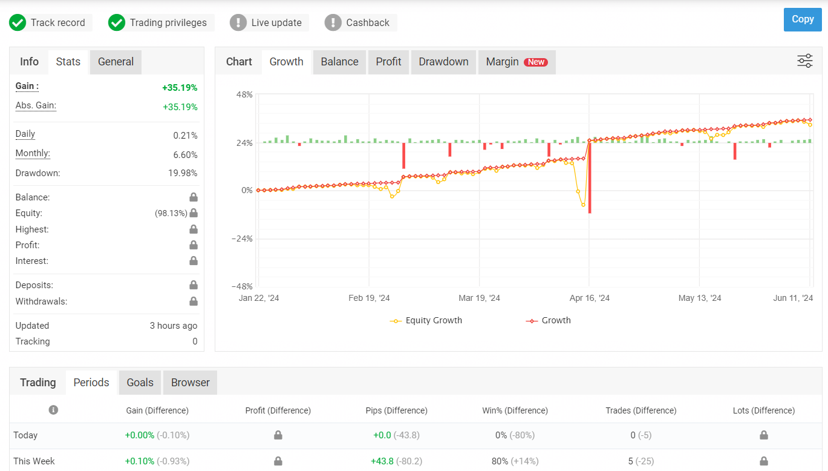Screen dimensions: 828x471
Task: Toggle the Equity Growth series in chart legend
Action: pyautogui.click(x=426, y=320)
